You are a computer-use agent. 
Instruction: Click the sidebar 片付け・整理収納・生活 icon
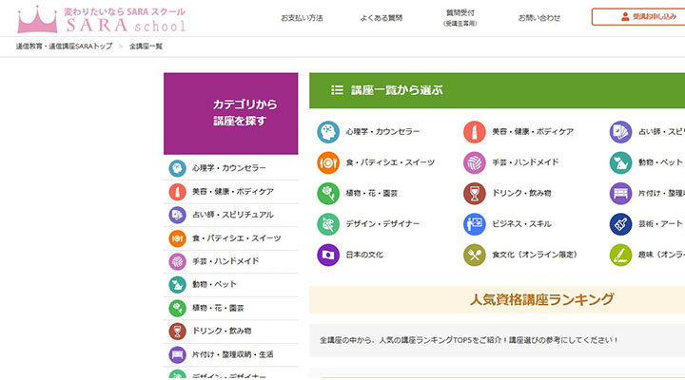click(x=177, y=354)
